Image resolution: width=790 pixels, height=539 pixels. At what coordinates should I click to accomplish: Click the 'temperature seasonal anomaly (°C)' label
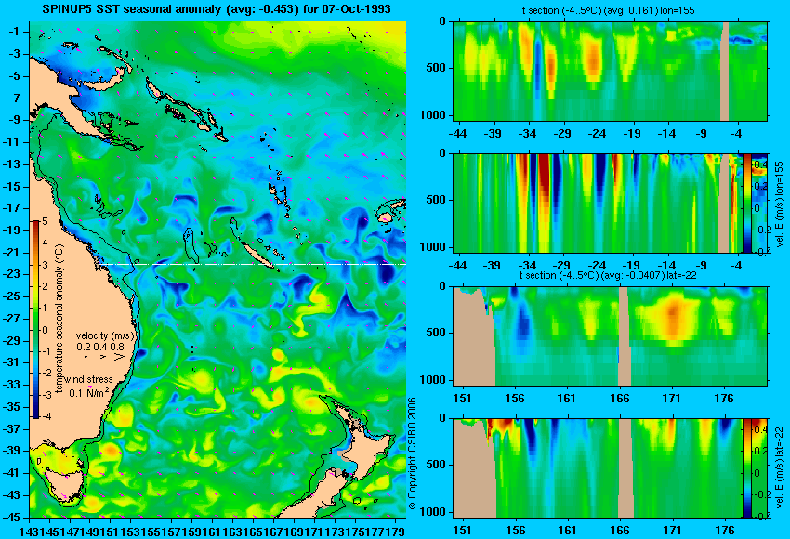coord(59,319)
